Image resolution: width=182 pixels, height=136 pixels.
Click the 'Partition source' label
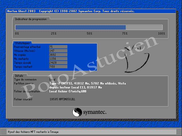pos(24,84)
